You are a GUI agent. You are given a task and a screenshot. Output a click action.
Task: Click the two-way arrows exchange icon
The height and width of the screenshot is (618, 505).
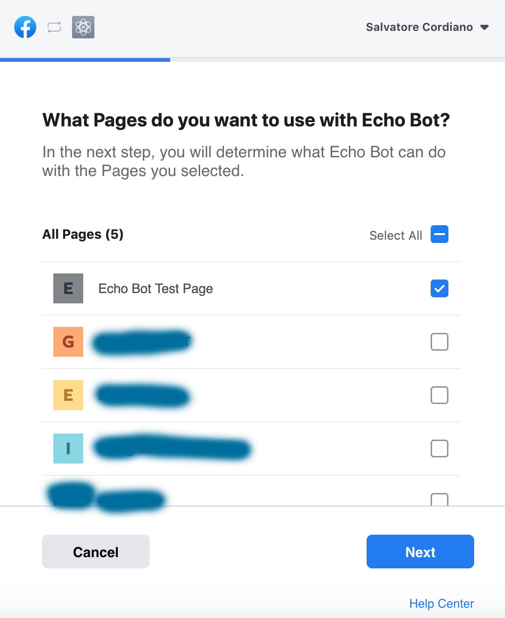click(x=54, y=27)
